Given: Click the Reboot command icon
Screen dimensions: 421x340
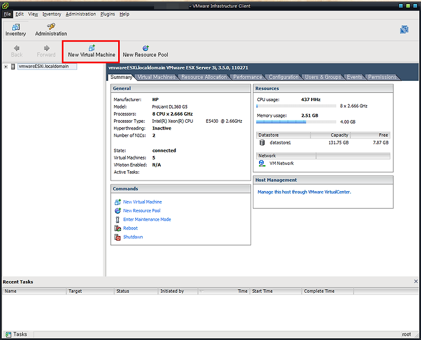Looking at the screenshot, I should point(118,228).
